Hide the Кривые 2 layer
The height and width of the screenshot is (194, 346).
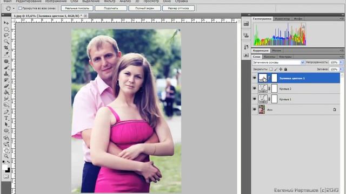tap(255, 88)
